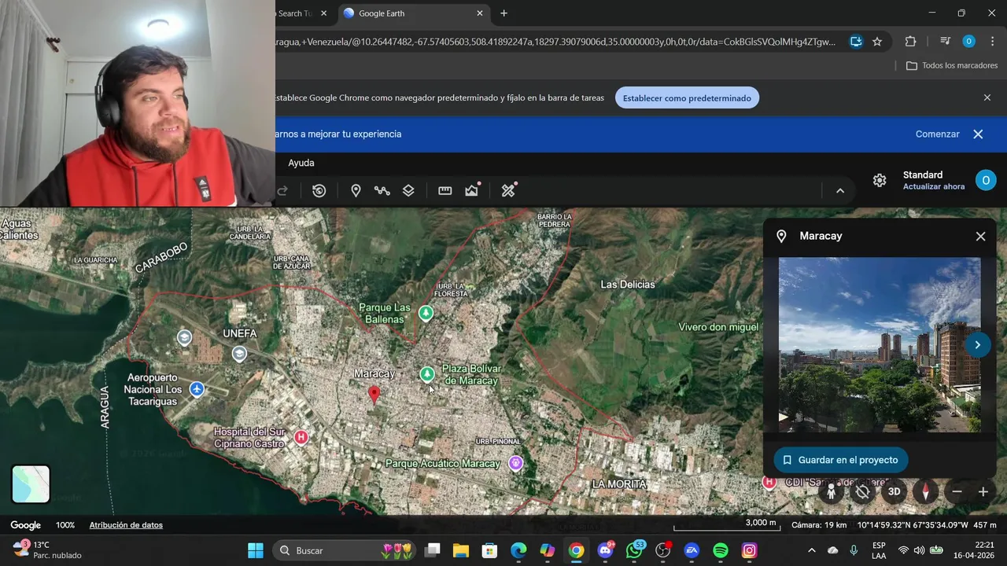
Task: Open the satellite design tool icon
Action: (508, 190)
